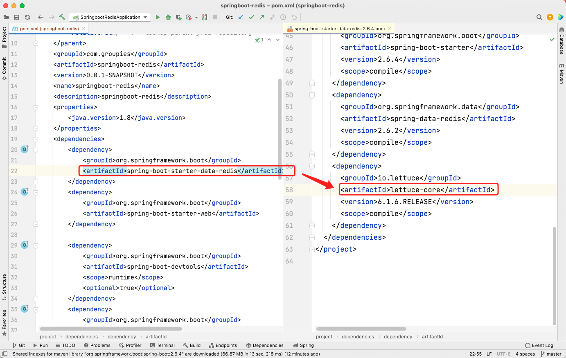Open SpringbootRedisApplication run configuration dropdown
This screenshot has width=566, height=358.
[x=110, y=17]
